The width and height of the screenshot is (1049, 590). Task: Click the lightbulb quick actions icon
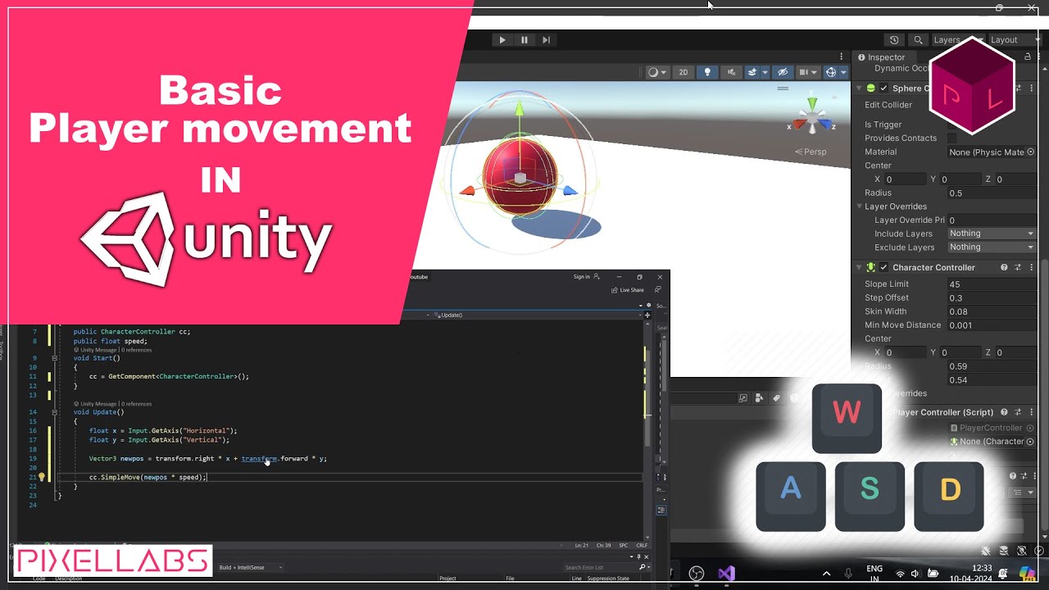(42, 477)
